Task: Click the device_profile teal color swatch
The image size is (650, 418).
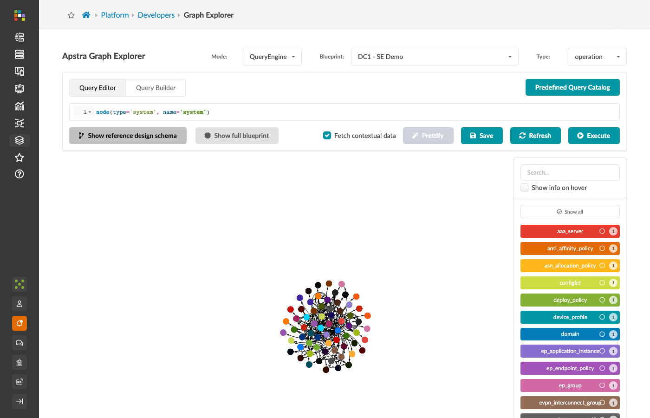Action: 570,317
